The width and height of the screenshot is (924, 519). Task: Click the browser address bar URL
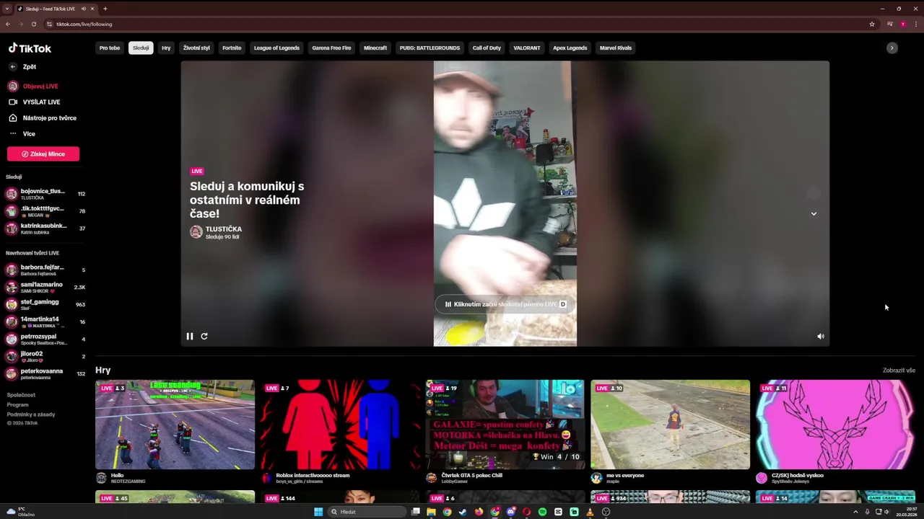click(x=84, y=24)
